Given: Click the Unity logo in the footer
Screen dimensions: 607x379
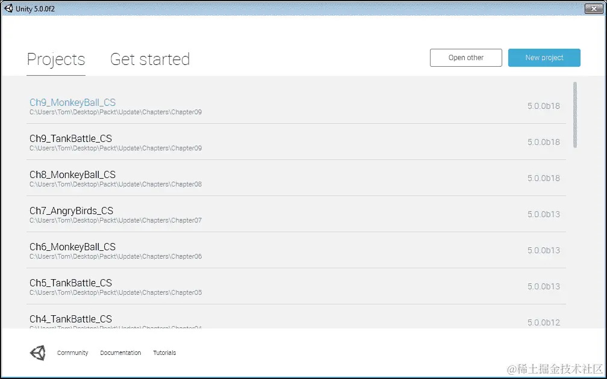Looking at the screenshot, I should point(37,353).
